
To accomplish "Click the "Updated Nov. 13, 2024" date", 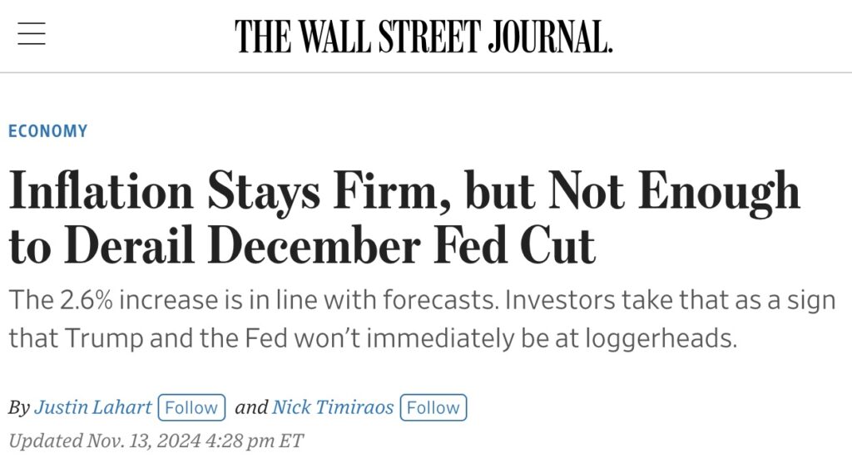I will (x=104, y=441).
